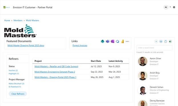Open Mold-Master Drawing Portal 2025.docx
This screenshot has width=178, height=106.
pyautogui.click(x=26, y=45)
